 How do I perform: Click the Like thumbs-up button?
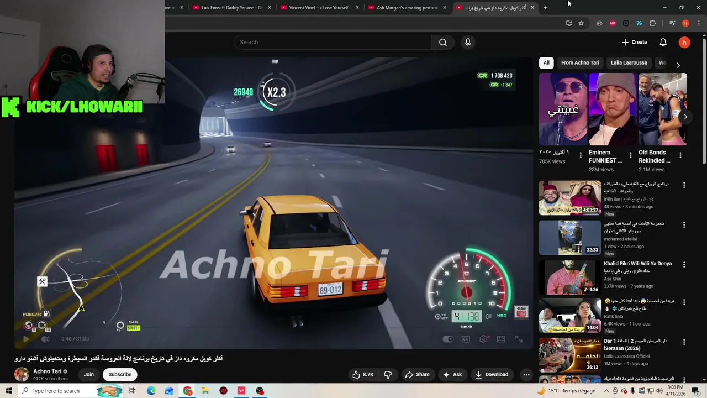coord(363,374)
